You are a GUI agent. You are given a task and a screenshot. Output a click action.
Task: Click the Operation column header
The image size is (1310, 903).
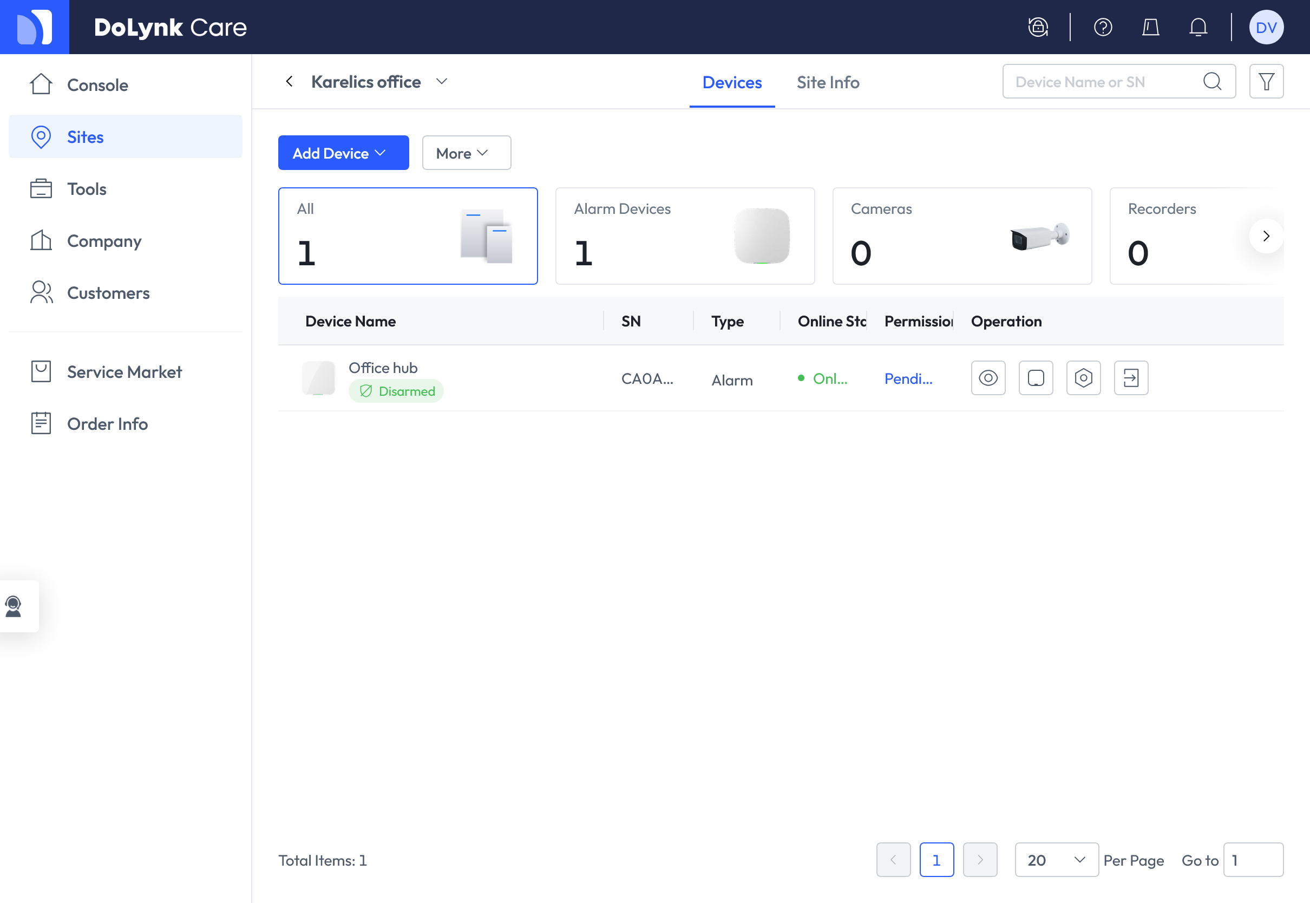1006,322
